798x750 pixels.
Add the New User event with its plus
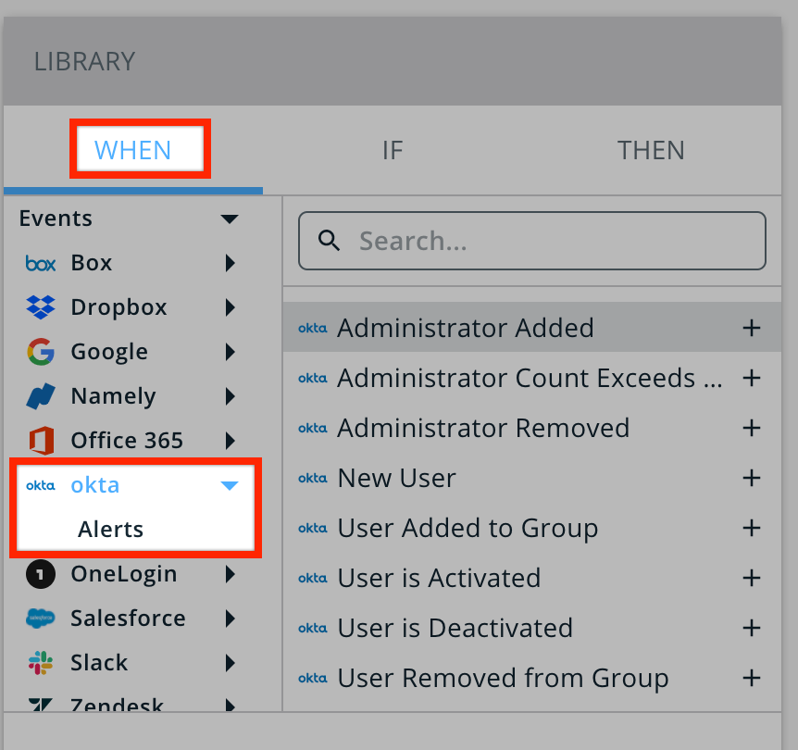pos(752,478)
